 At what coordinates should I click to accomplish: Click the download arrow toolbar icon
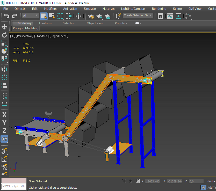(178, 16)
